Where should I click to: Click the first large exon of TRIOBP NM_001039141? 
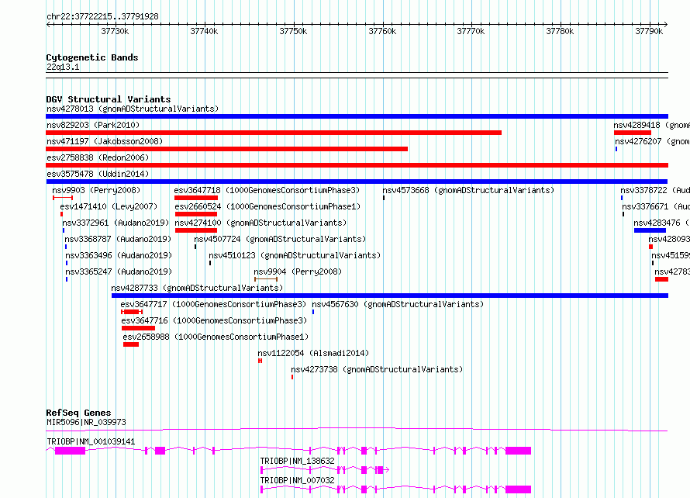70,451
